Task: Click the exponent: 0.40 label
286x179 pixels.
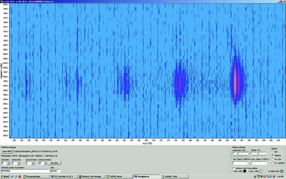Action: 239,150
